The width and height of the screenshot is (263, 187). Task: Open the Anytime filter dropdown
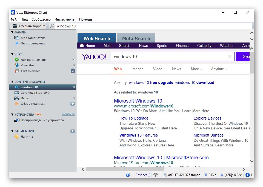(x=219, y=69)
